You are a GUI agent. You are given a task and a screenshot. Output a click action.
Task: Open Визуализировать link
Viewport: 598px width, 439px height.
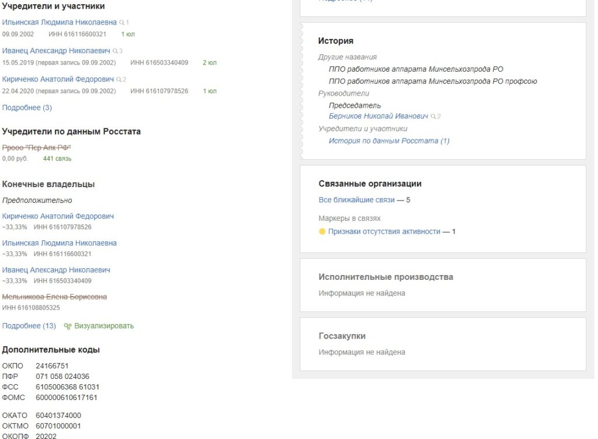(104, 326)
